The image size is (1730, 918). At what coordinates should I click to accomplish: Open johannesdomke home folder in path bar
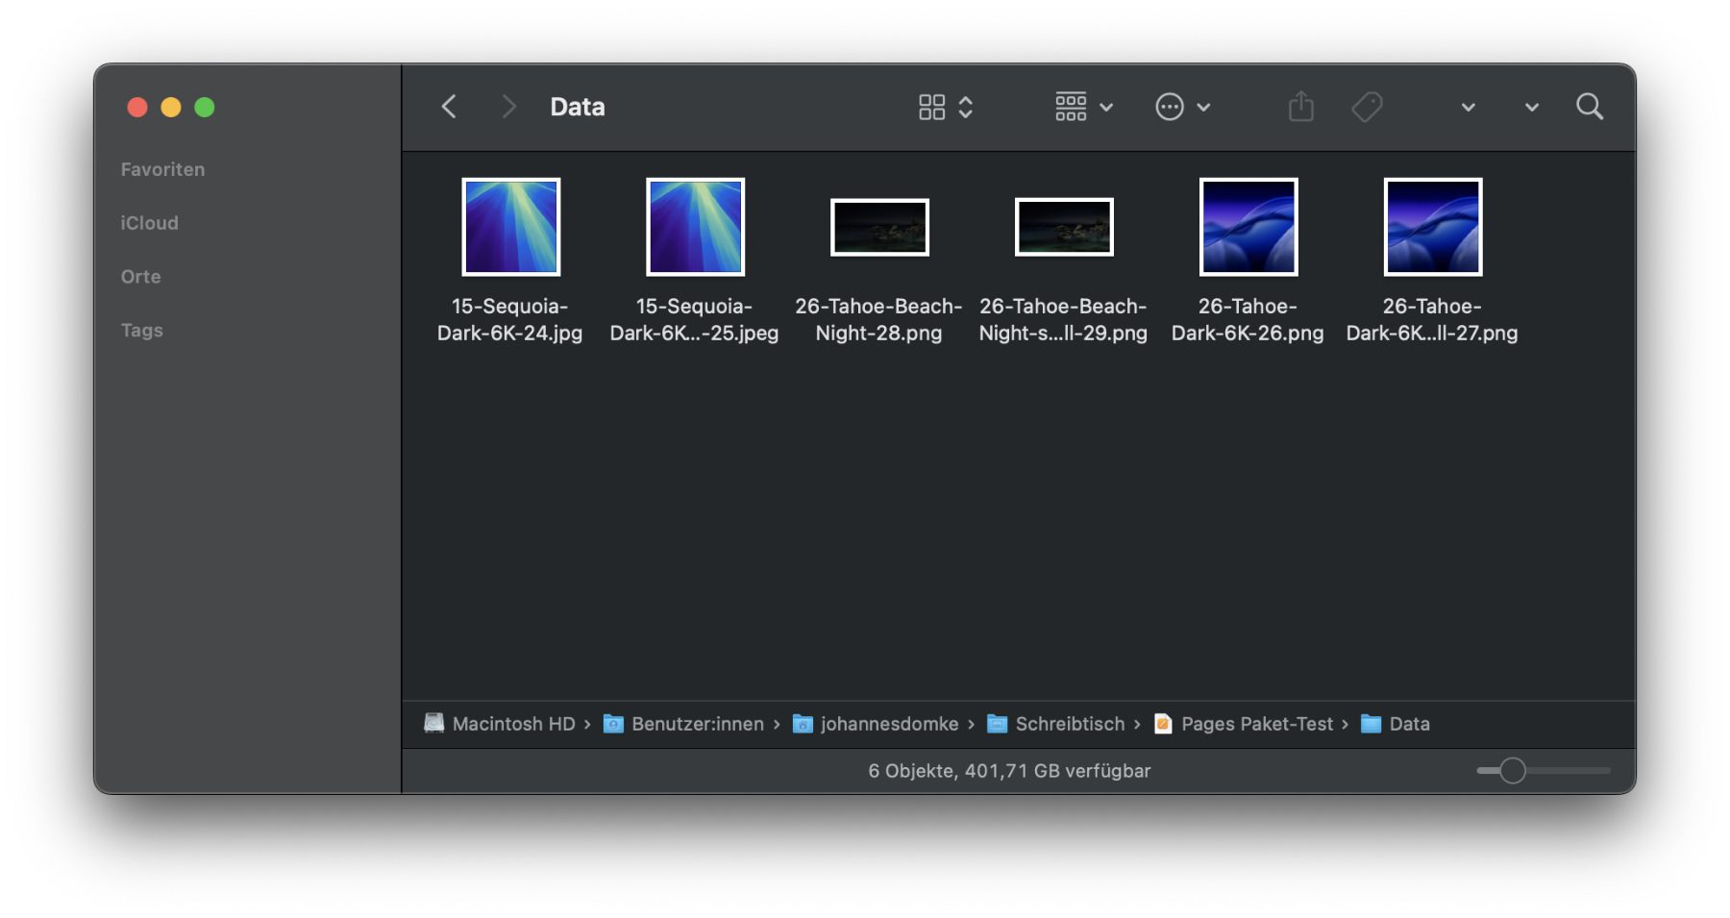click(888, 724)
